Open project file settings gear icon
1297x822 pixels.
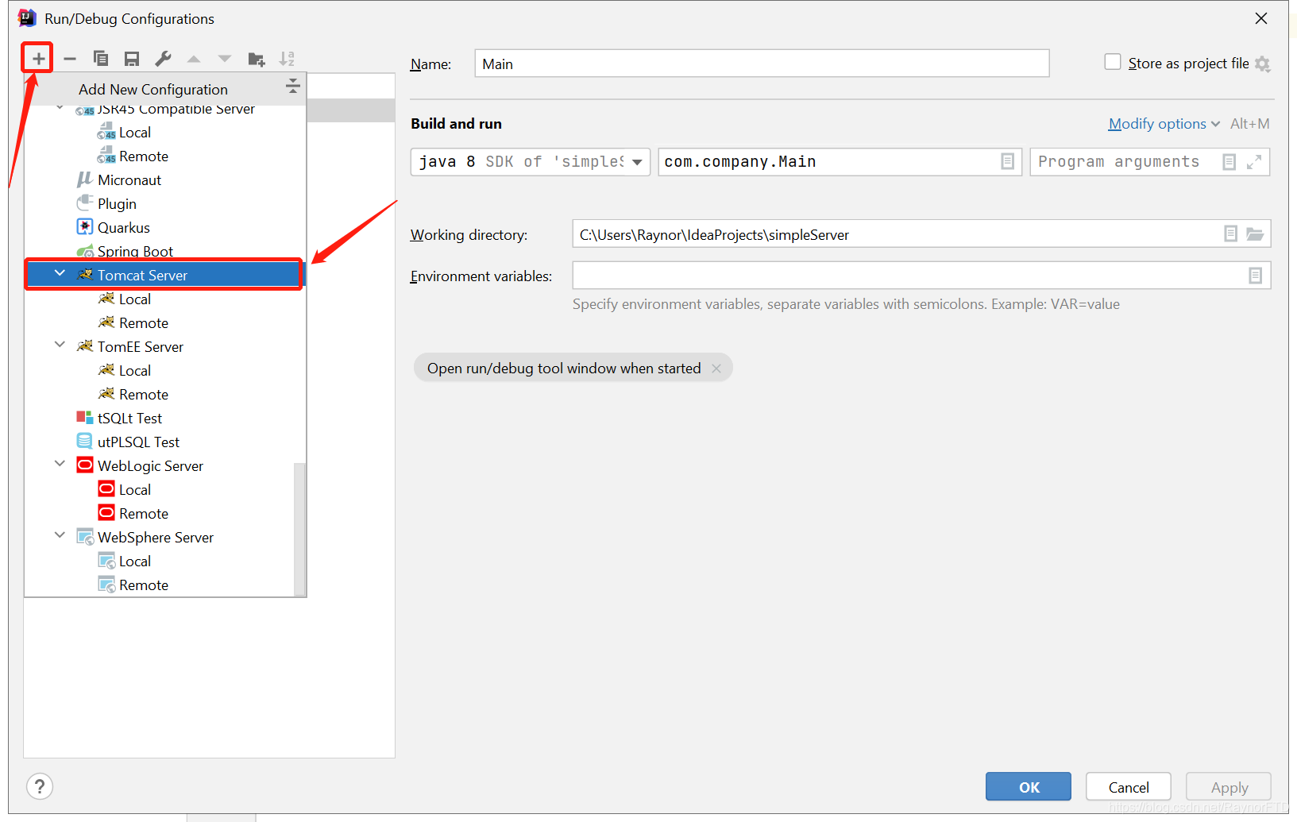pyautogui.click(x=1263, y=64)
